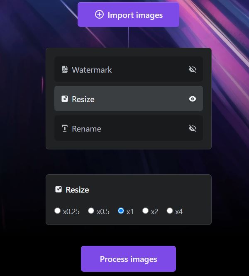Select the x1 scale radio button
249x276 pixels.
121,211
